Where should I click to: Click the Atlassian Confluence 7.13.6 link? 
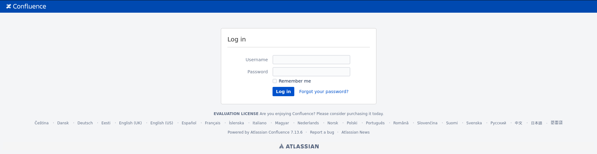pyautogui.click(x=277, y=132)
